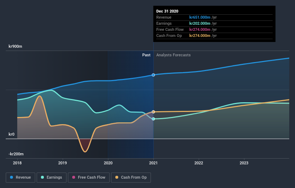Click the 2023 x-axis label
295x188 pixels.
click(244, 163)
